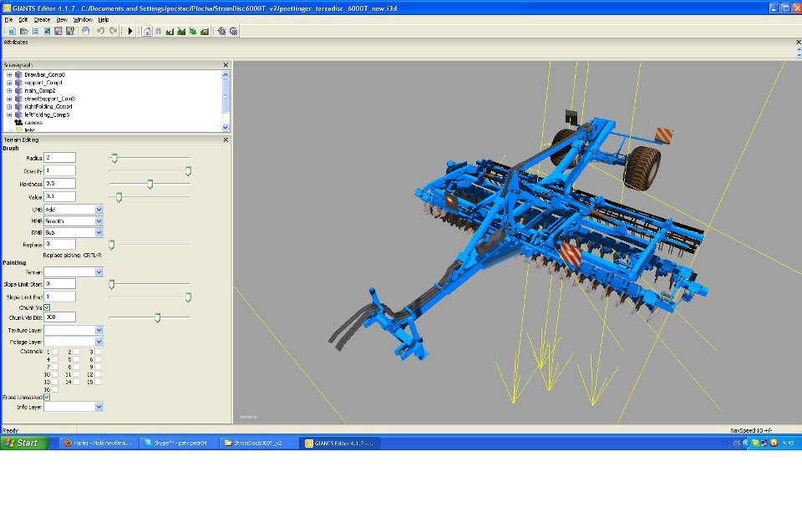Viewport: 802px width, 512px height.
Task: Switch to StromDisc6000T_v2 folder taskbar button
Action: (x=260, y=443)
